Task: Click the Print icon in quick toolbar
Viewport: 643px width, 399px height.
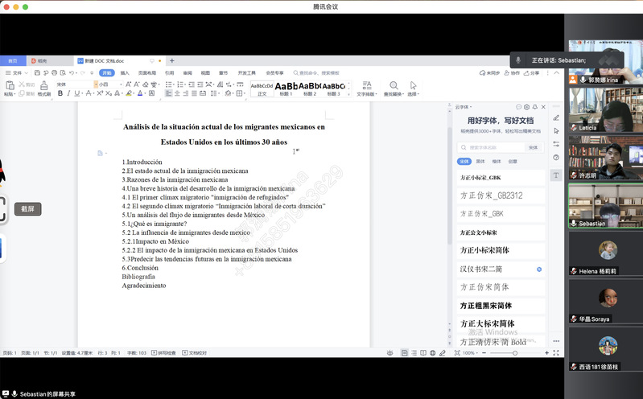Action: pos(54,72)
